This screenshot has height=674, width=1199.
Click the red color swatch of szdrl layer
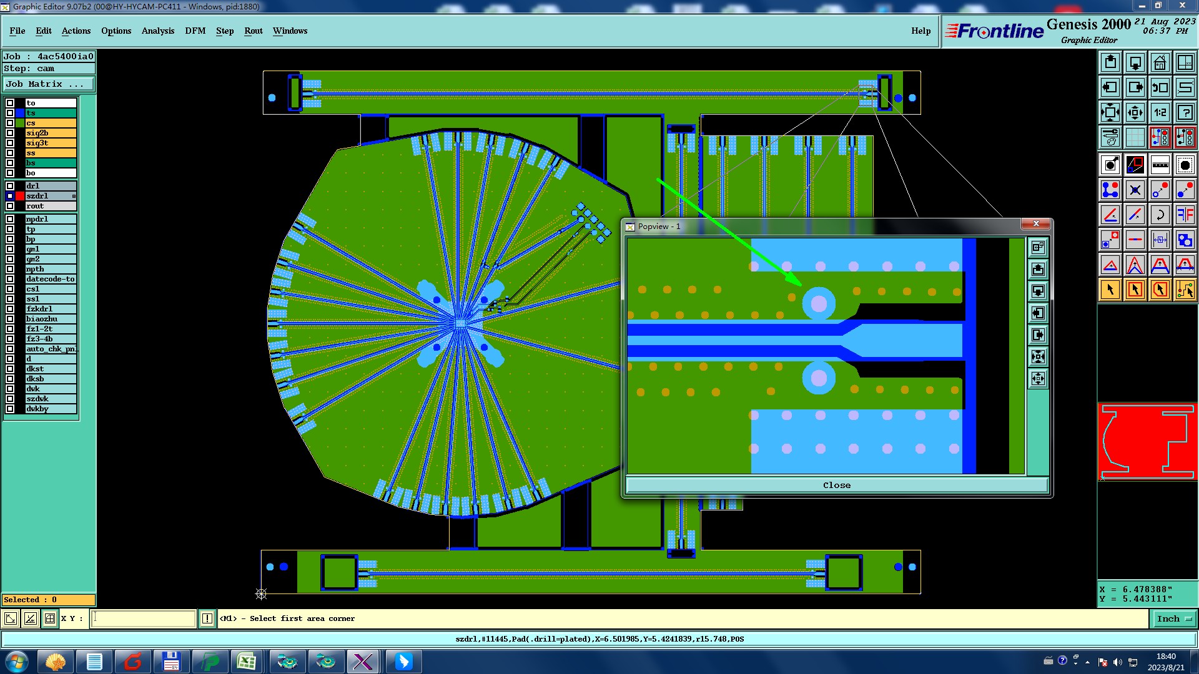tap(20, 196)
